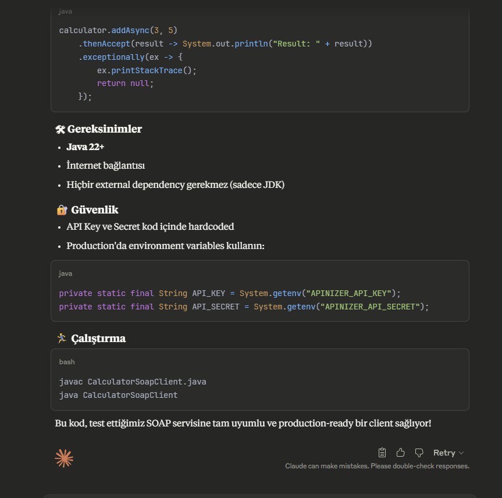This screenshot has height=498, width=502.
Task: Open the Retry dropdown menu
Action: click(448, 453)
